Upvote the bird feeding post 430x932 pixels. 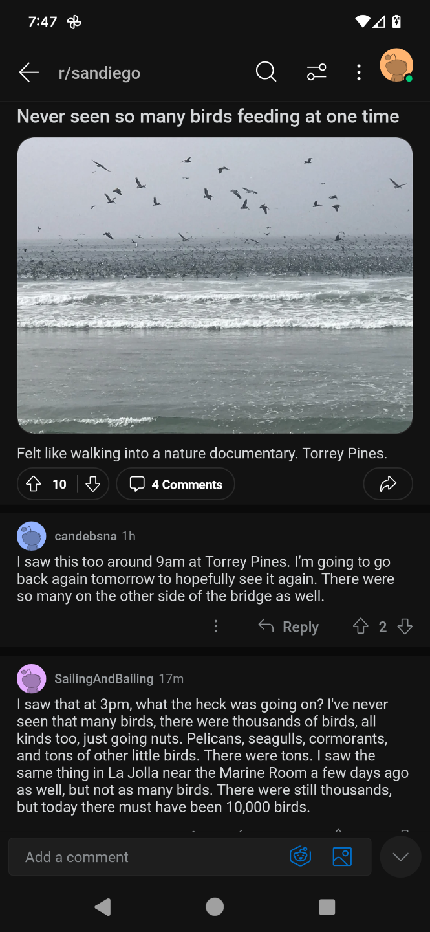pos(34,484)
